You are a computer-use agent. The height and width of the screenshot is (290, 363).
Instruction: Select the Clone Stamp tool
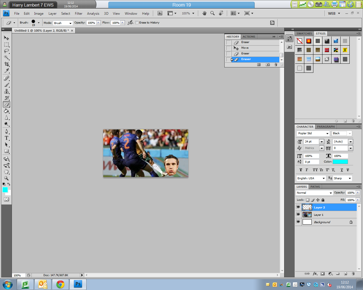(x=7, y=91)
